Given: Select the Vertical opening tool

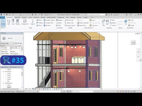Looking at the screenshot, I should click(x=113, y=23).
